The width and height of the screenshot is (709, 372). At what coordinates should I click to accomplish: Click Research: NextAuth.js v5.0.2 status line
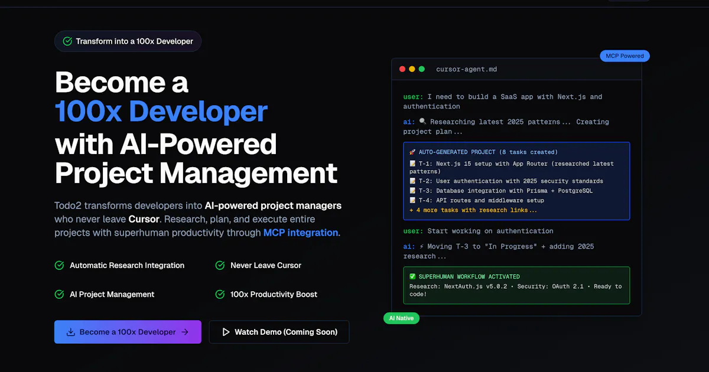516,290
